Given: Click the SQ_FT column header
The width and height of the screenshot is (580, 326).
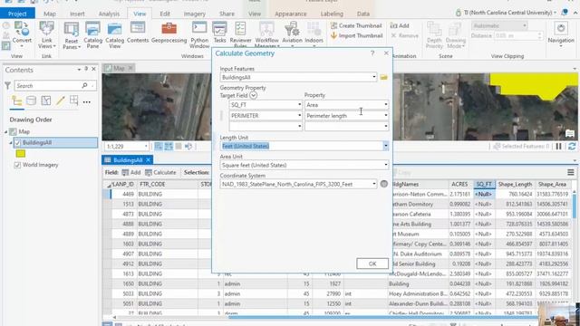Looking at the screenshot, I should point(484,184).
